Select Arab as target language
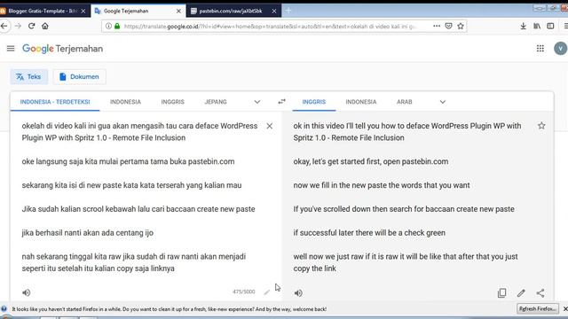The image size is (568, 319). 405,102
